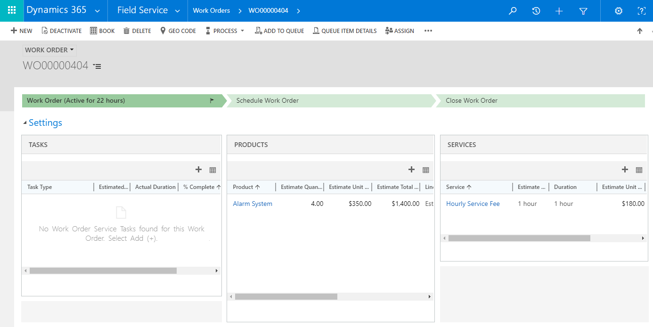
Task: Click the search magnifier icon
Action: pyautogui.click(x=513, y=11)
